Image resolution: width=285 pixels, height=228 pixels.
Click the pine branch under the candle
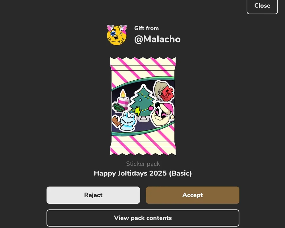tap(119, 107)
